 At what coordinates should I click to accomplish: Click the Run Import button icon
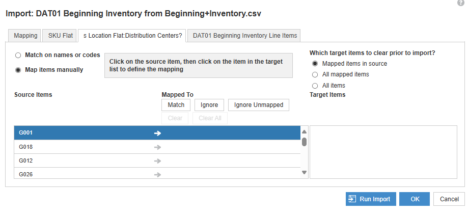point(352,199)
